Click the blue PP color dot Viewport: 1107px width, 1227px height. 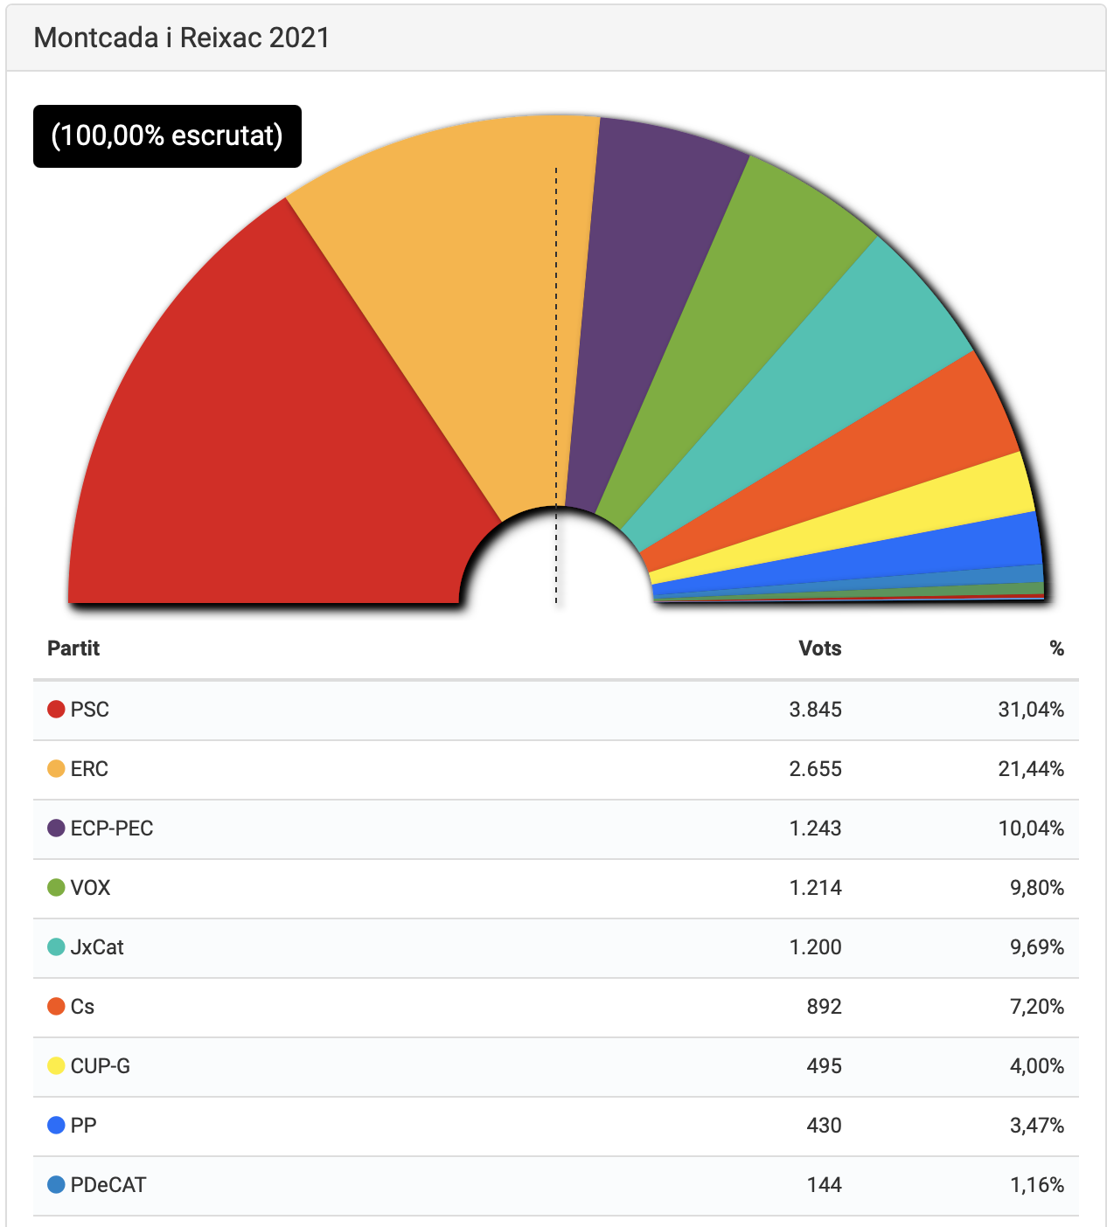[56, 1125]
